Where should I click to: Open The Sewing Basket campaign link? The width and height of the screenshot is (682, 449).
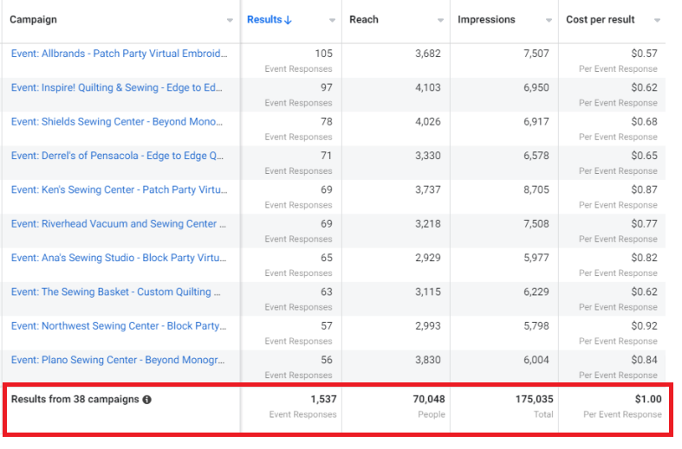(x=119, y=292)
